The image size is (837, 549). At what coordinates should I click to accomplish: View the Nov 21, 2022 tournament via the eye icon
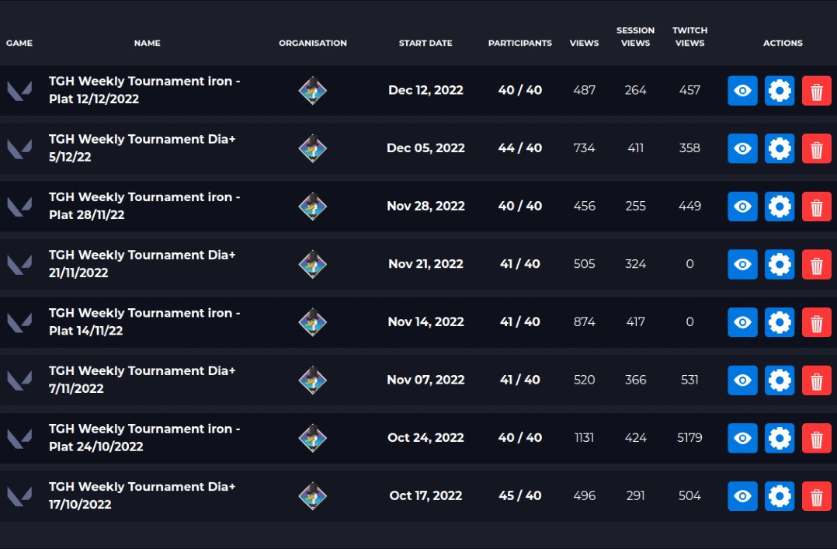coord(742,264)
